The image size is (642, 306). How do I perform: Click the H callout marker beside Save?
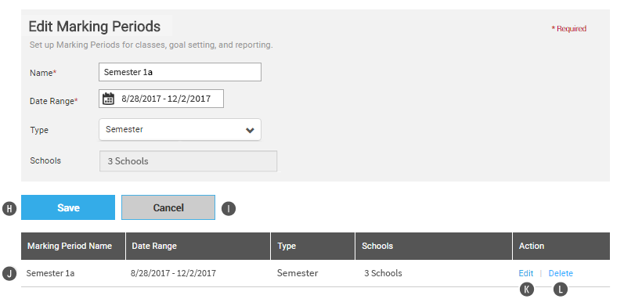(x=9, y=209)
